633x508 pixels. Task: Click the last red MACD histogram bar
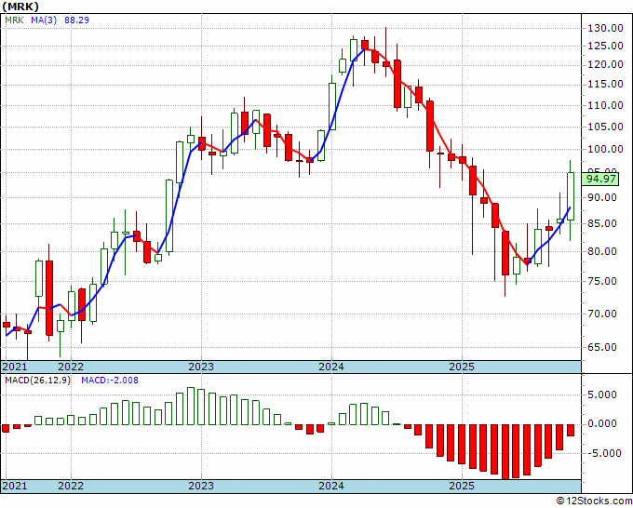[x=571, y=430]
